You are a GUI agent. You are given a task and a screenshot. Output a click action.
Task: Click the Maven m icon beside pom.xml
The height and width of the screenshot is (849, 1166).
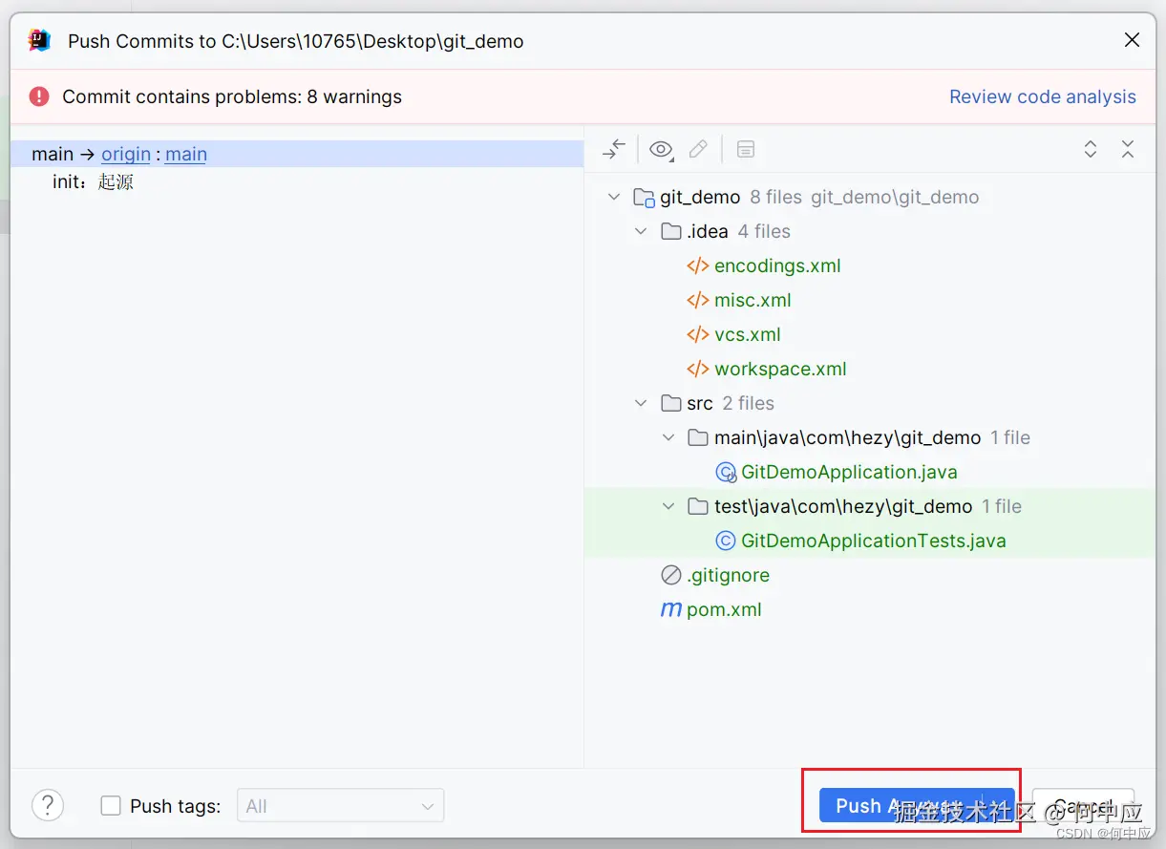[x=671, y=609]
